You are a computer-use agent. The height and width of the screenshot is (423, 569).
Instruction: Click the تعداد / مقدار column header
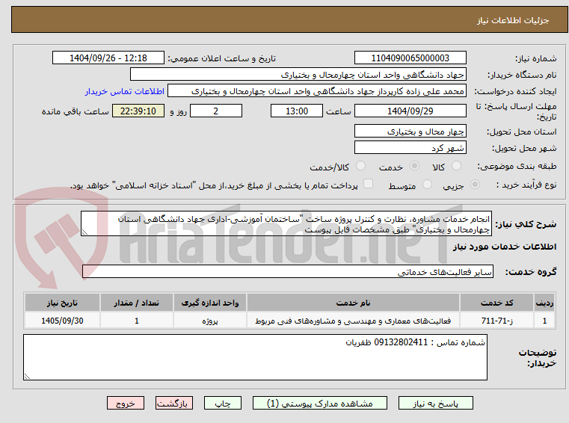[136, 303]
